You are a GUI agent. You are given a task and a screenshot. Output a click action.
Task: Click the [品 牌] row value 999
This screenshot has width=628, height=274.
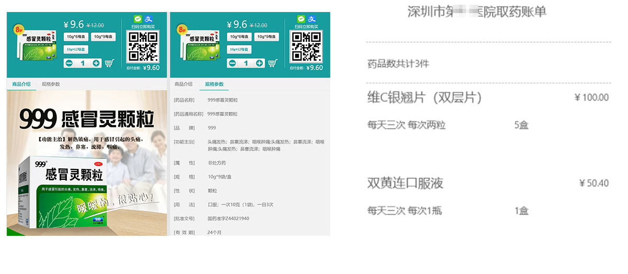(211, 128)
